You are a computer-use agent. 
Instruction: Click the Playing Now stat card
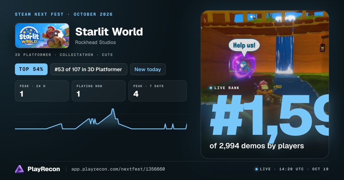(99, 91)
